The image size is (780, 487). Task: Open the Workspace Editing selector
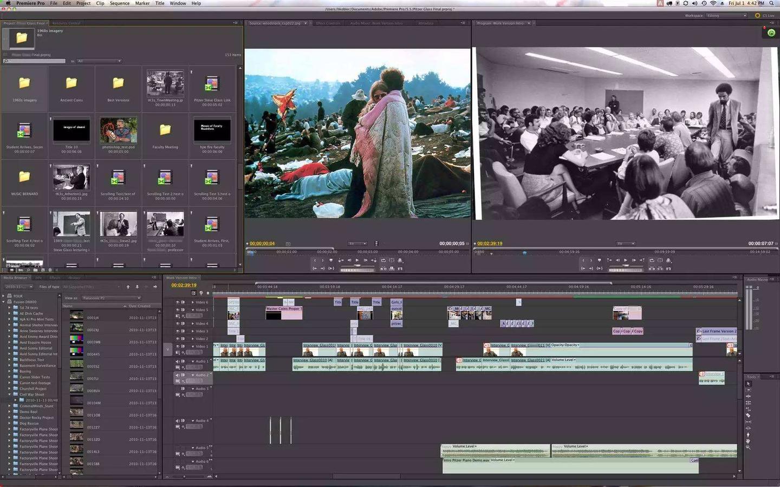[726, 16]
